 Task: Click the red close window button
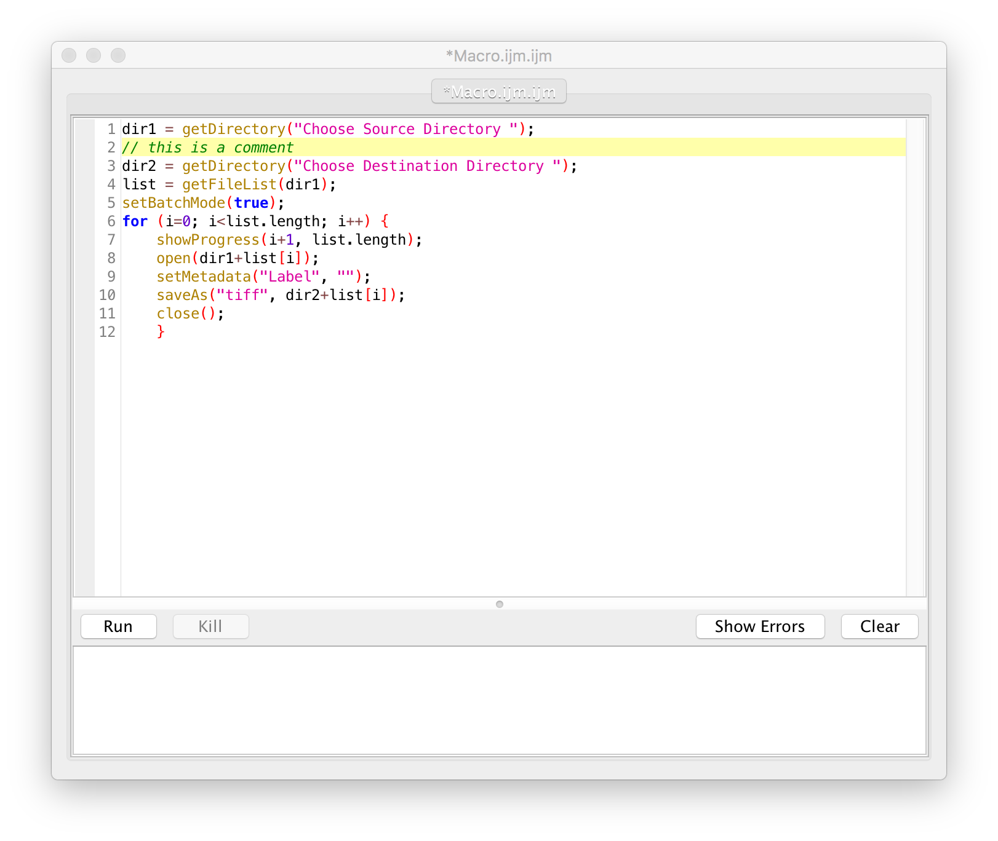pos(69,55)
